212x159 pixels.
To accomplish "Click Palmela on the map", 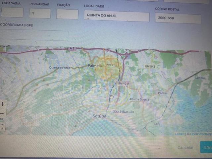I will click(95, 66).
